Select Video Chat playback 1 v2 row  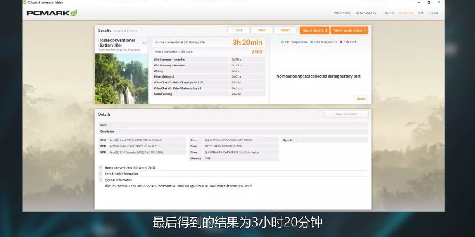click(209, 83)
